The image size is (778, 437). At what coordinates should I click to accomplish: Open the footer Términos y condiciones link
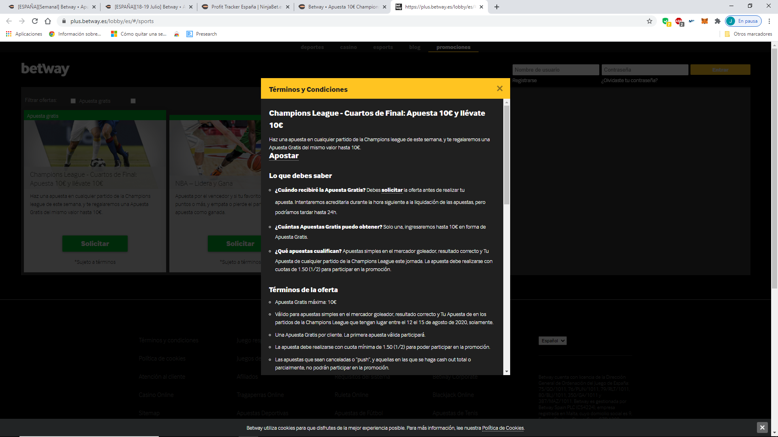pos(169,340)
